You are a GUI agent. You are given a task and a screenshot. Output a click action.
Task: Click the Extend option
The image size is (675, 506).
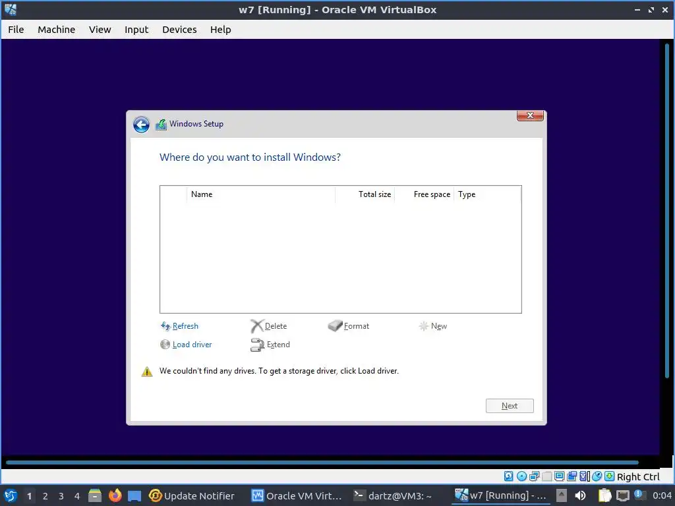pos(278,345)
